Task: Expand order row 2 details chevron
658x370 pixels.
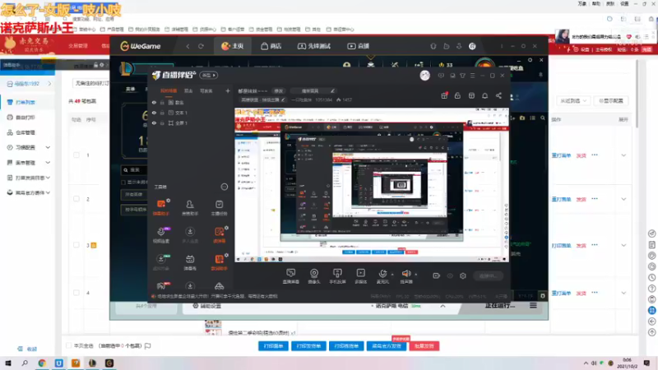Action: pos(623,199)
